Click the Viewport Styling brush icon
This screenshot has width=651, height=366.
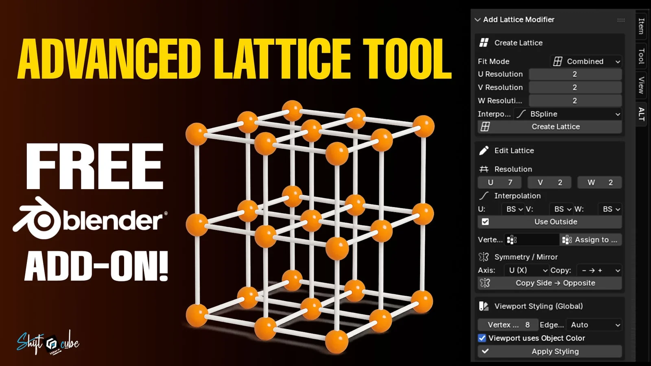point(484,306)
